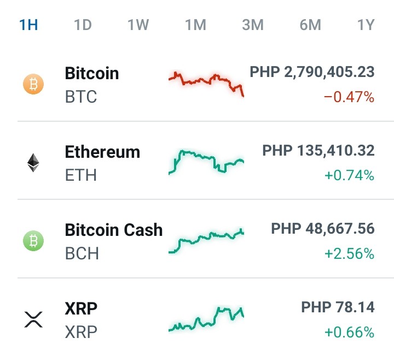Open the Ethereum name label
The width and height of the screenshot is (394, 356).
click(x=102, y=152)
